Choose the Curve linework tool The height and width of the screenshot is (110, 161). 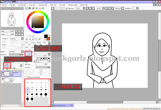(28, 53)
